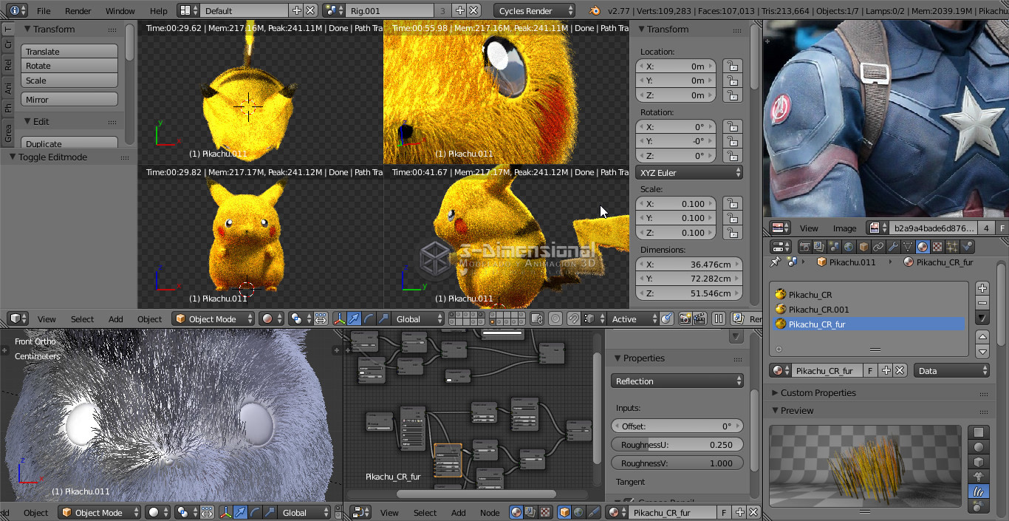Open Node menu in node editor header
This screenshot has width=1009, height=521.
pyautogui.click(x=490, y=512)
